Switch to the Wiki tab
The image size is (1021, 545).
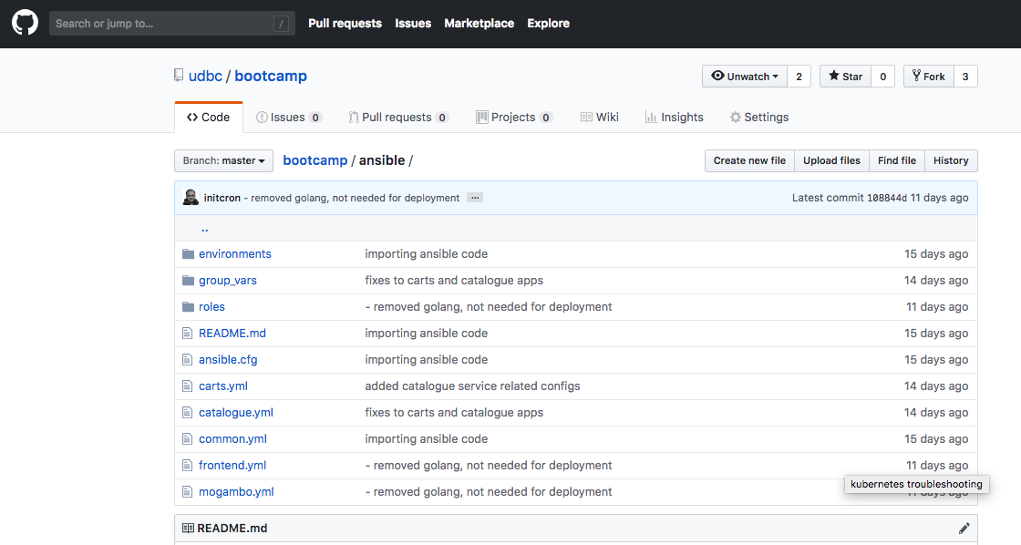[599, 118]
